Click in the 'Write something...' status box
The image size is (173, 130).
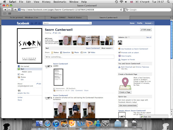pyautogui.click(x=79, y=57)
